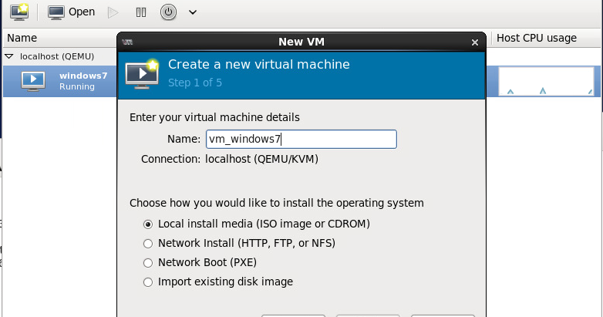The width and height of the screenshot is (603, 317).
Task: Close the New VM dialog
Action: click(475, 42)
